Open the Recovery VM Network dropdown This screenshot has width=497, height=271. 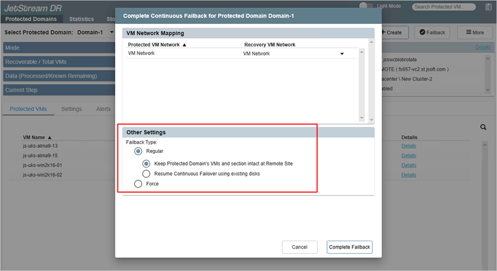click(x=342, y=54)
